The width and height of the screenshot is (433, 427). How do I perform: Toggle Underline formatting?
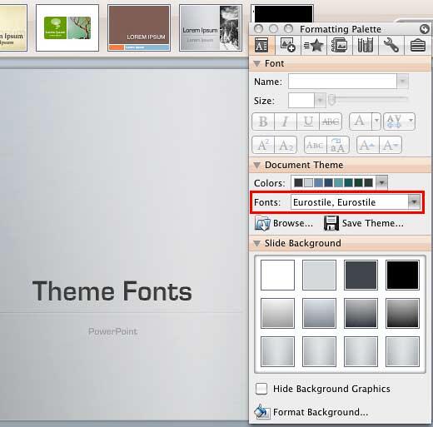point(308,122)
